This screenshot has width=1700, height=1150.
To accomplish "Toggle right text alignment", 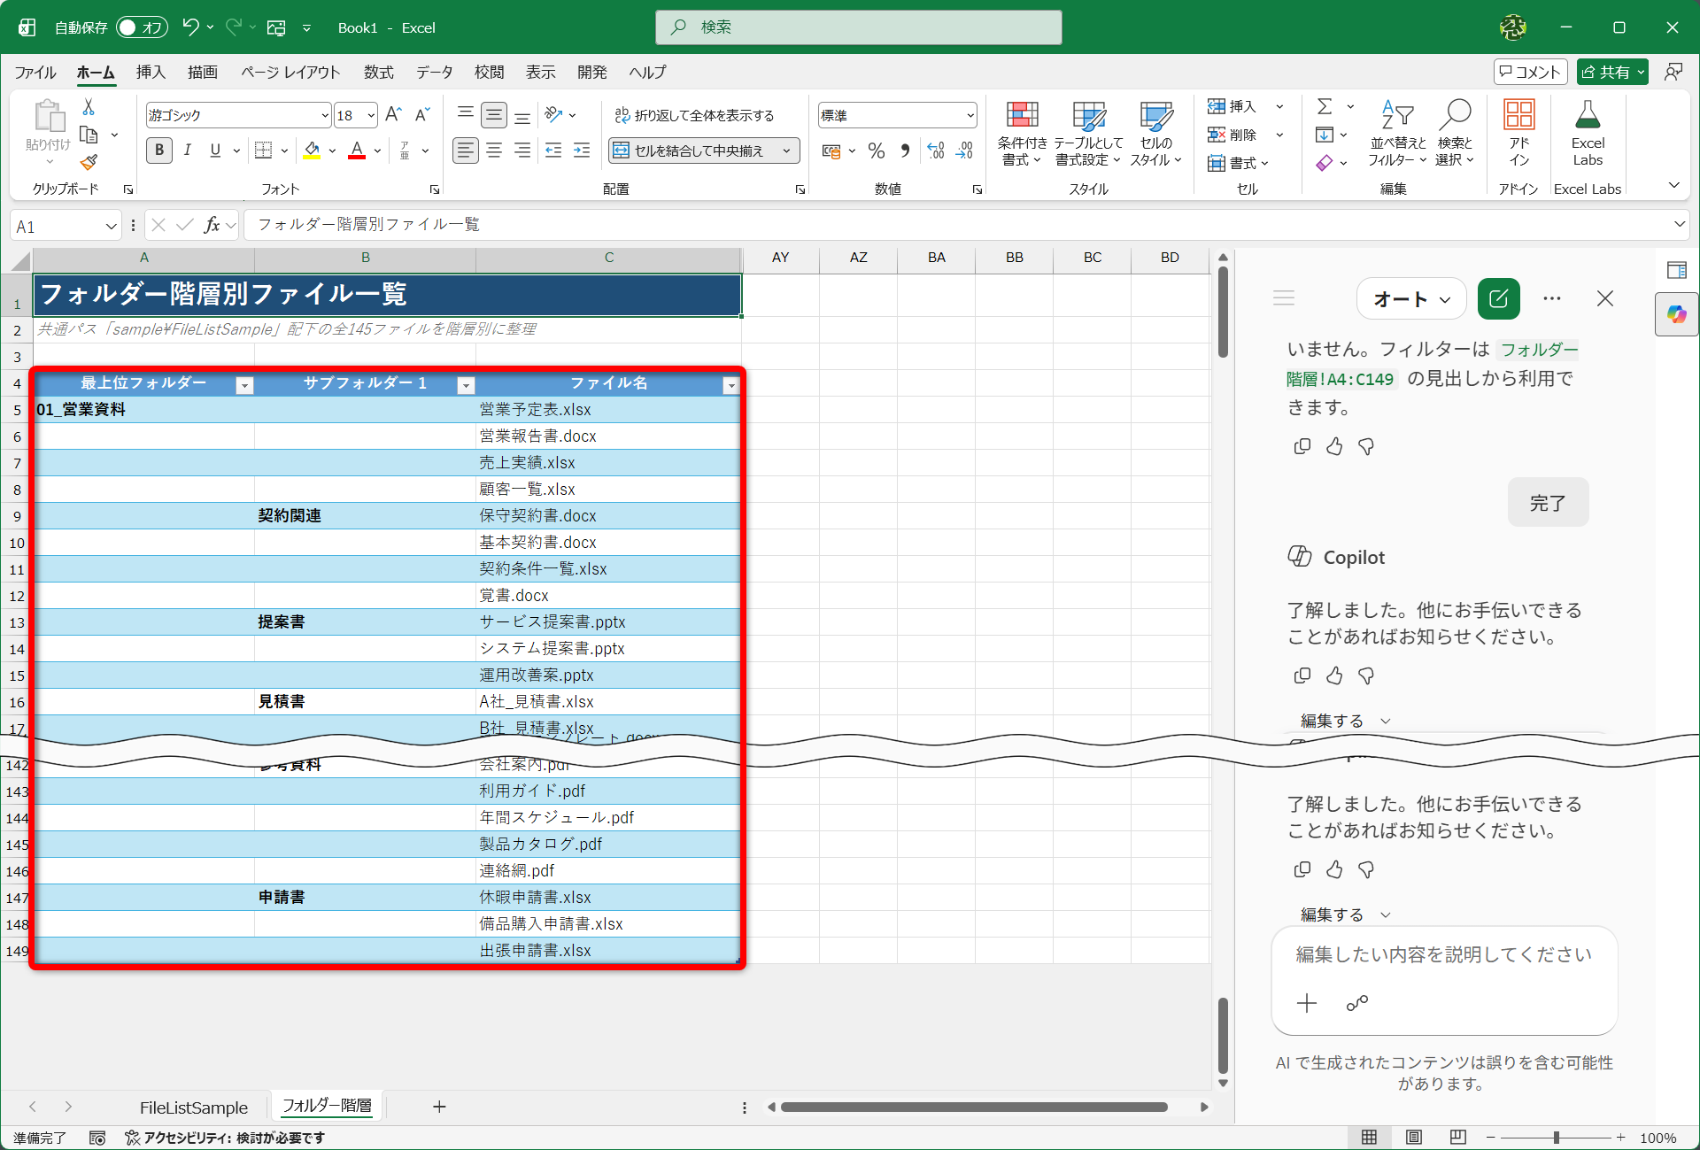I will tap(522, 151).
